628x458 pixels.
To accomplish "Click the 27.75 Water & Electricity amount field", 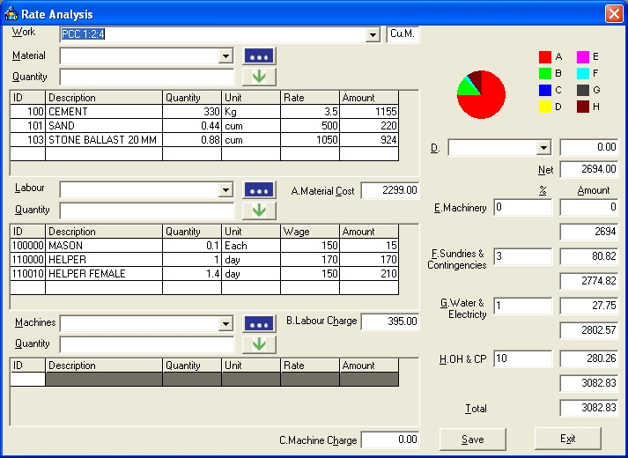I will click(x=589, y=306).
